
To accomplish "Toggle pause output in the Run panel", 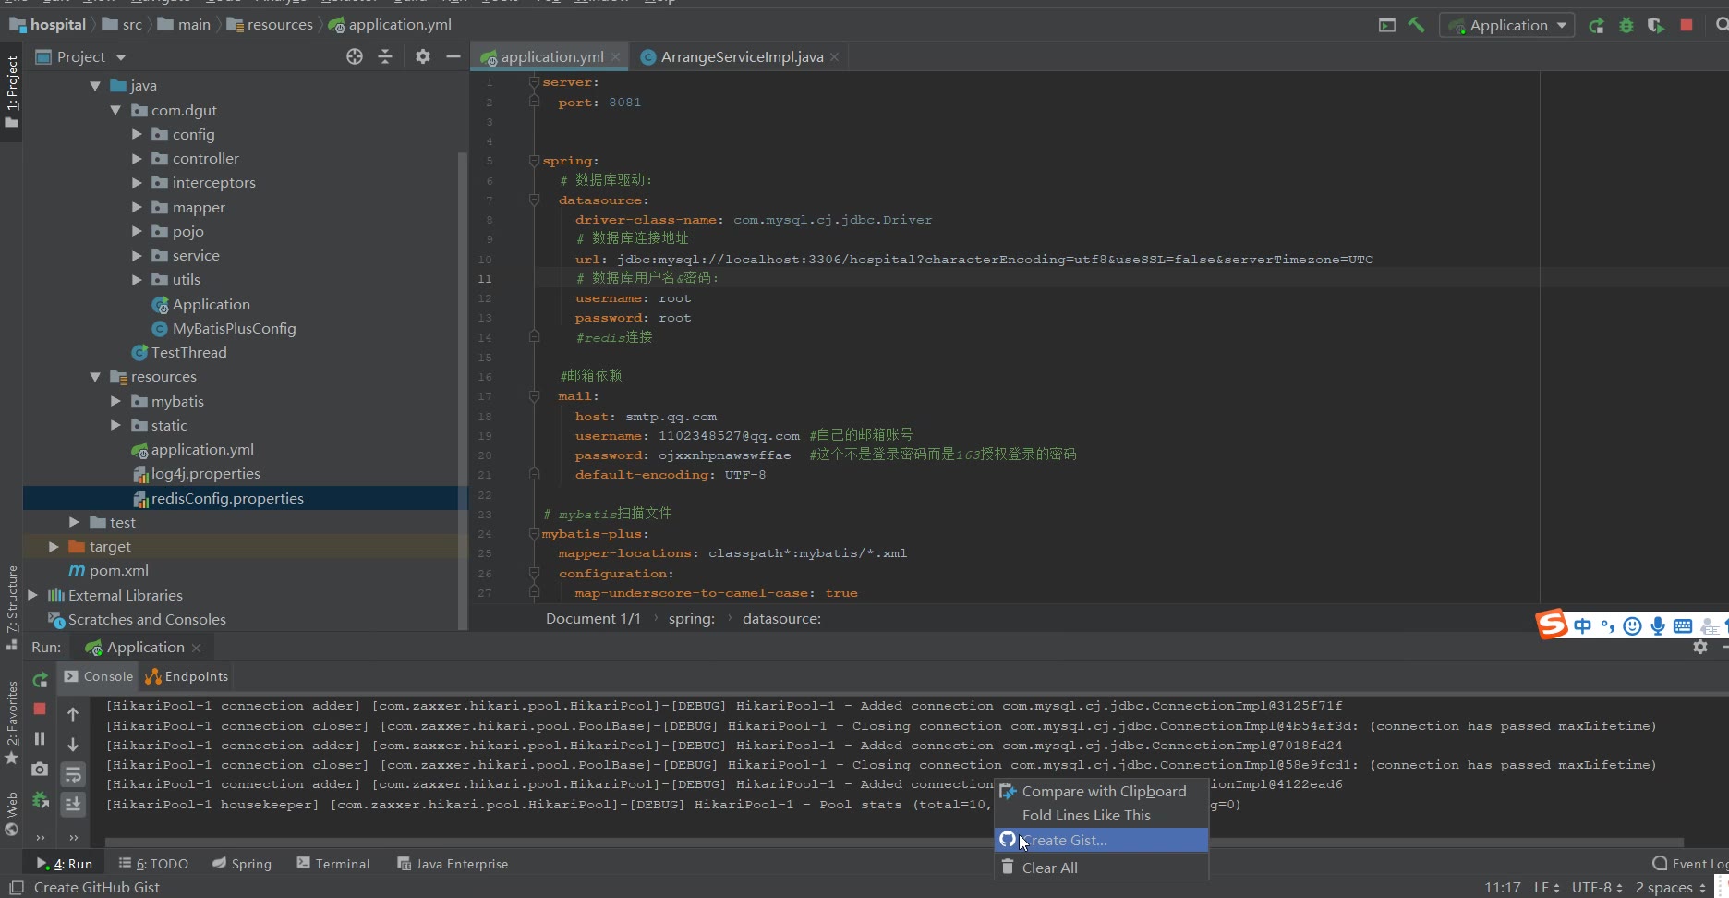I will [x=40, y=738].
